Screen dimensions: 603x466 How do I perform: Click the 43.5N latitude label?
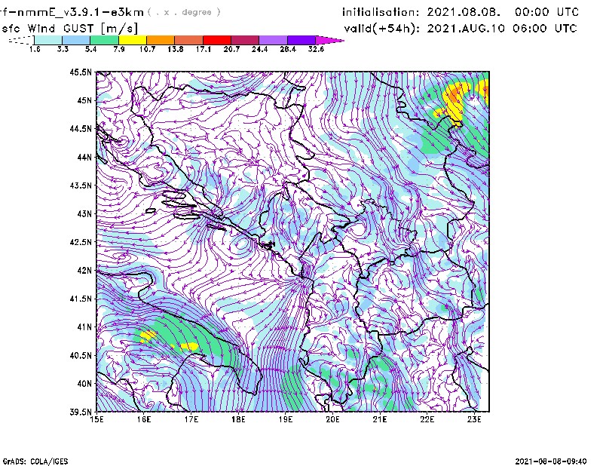click(x=81, y=185)
